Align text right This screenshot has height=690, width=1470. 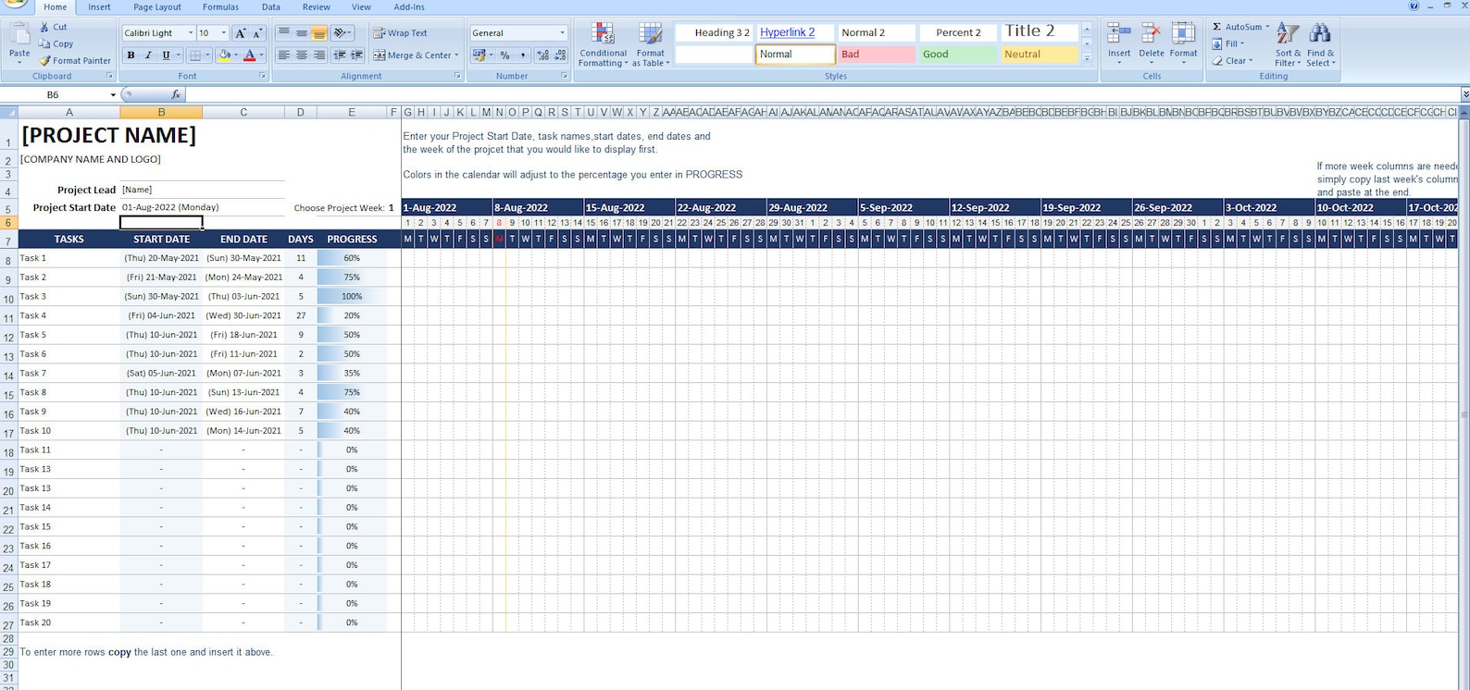tap(319, 55)
